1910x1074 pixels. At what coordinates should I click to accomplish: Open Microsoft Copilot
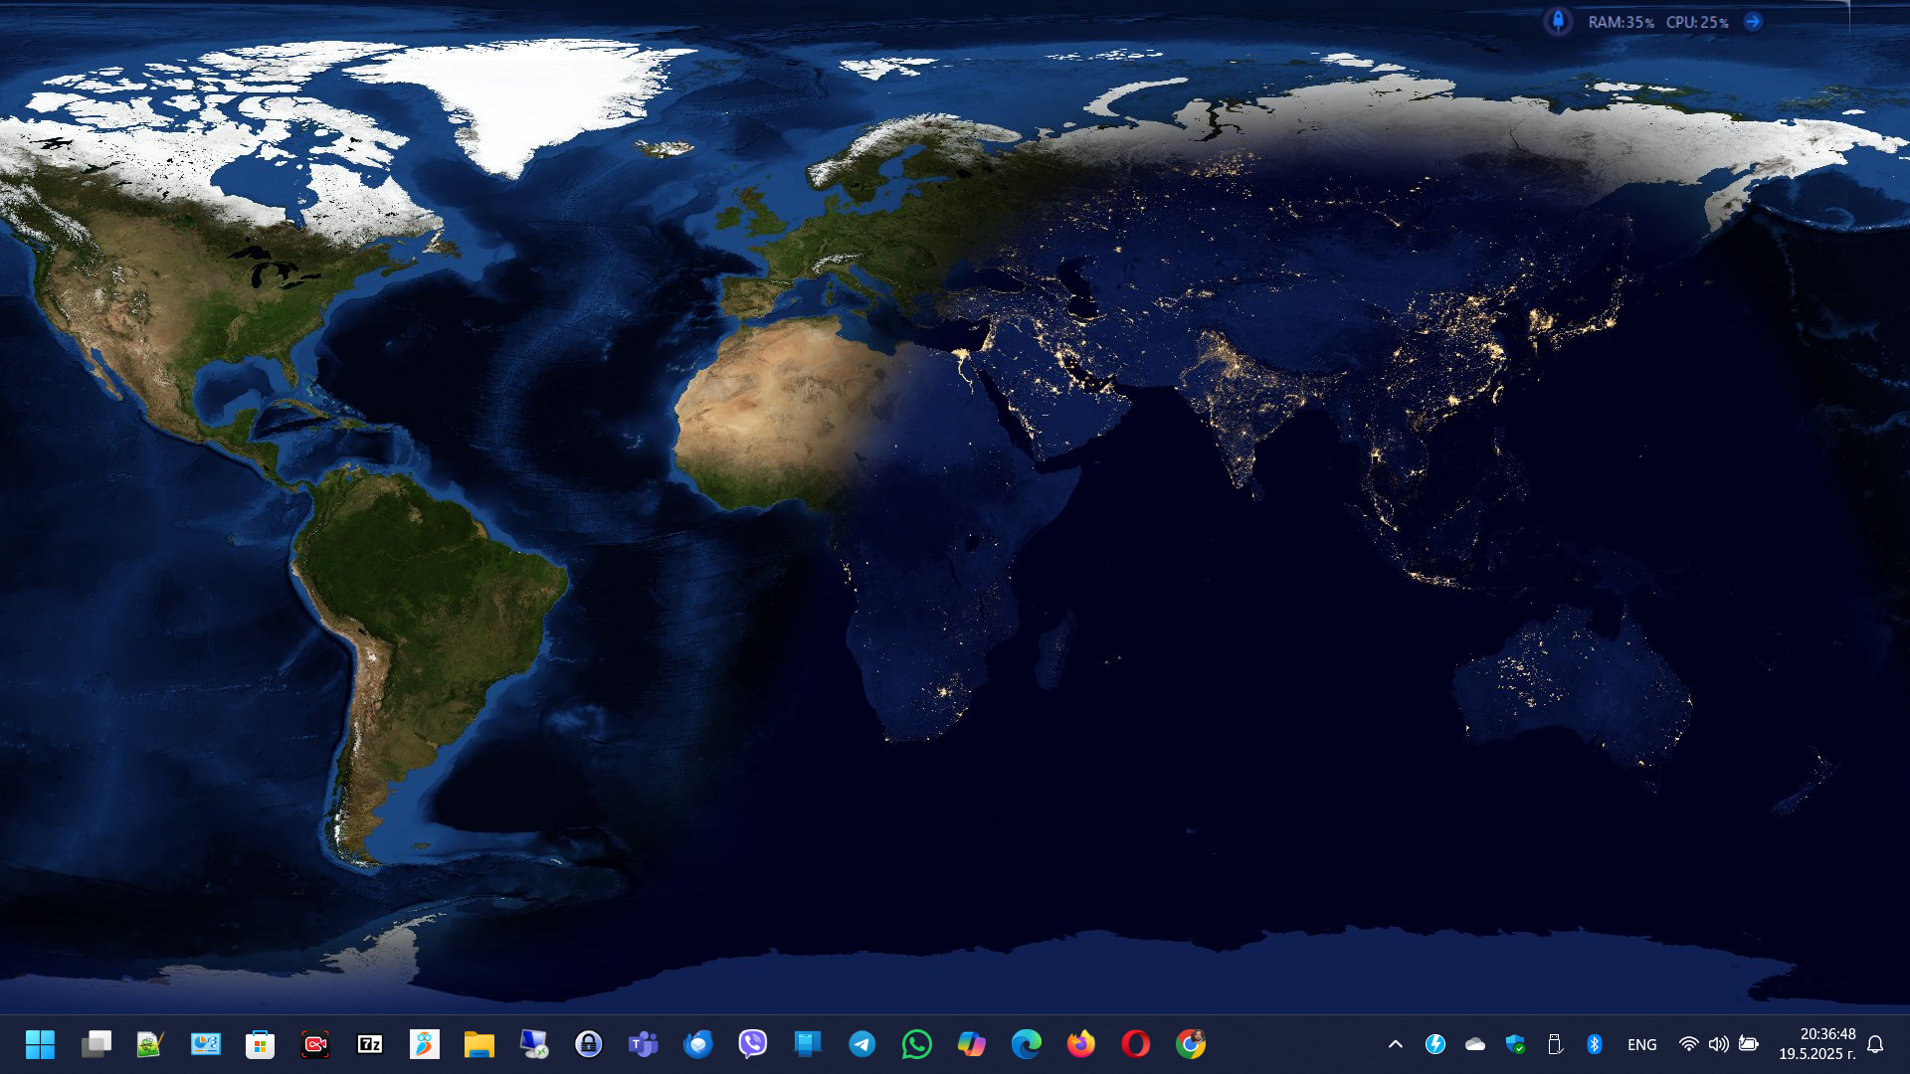[x=972, y=1044]
